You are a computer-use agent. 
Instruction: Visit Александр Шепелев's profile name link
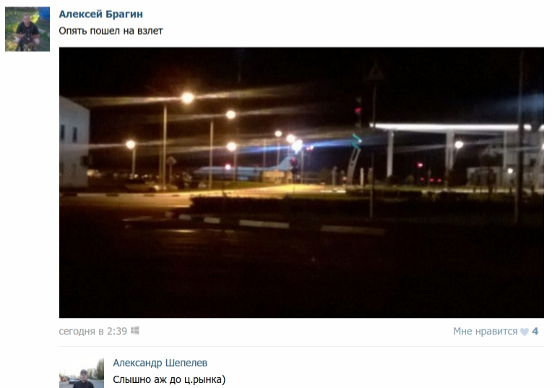pyautogui.click(x=160, y=363)
